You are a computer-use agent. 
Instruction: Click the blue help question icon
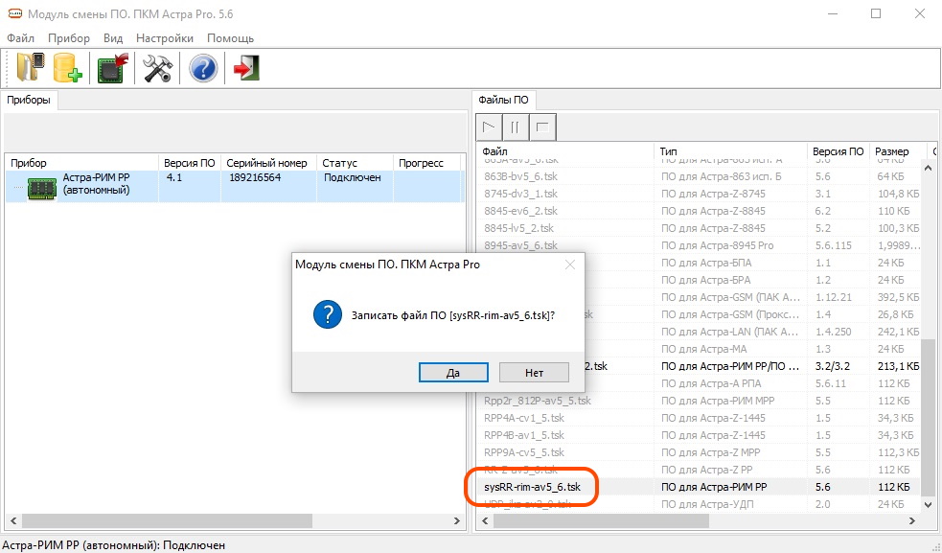coord(203,68)
